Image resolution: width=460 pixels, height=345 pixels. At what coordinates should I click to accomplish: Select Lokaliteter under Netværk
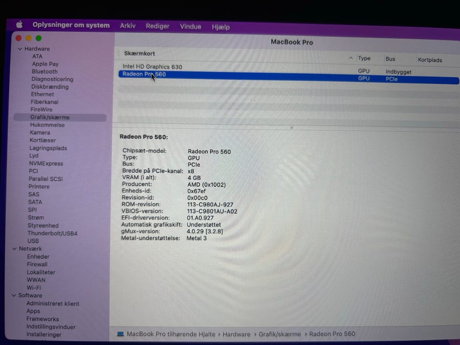point(41,272)
